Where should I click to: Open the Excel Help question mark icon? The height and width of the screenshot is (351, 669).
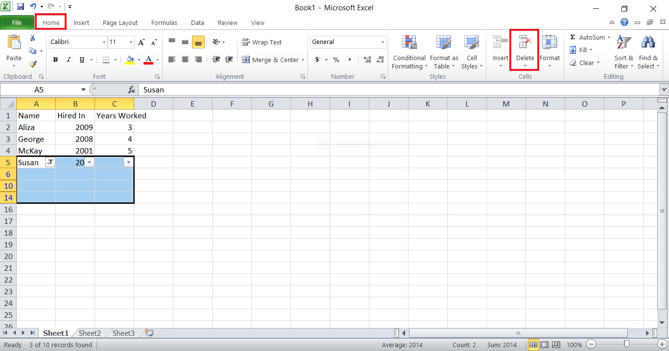click(624, 22)
